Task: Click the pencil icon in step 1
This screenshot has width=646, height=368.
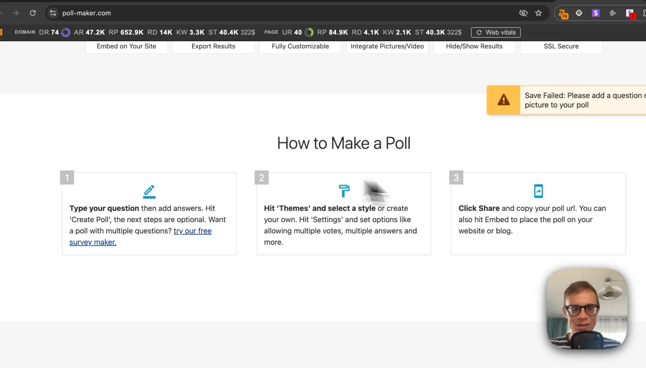Action: click(149, 191)
